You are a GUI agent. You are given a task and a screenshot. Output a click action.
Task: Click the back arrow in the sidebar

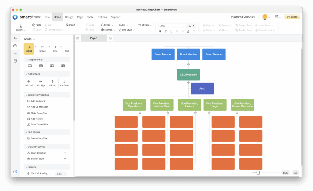tap(15, 38)
